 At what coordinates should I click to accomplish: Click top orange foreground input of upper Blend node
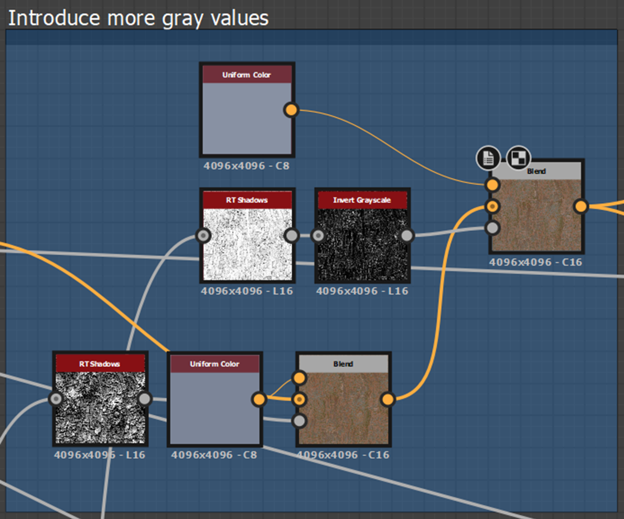(x=492, y=185)
